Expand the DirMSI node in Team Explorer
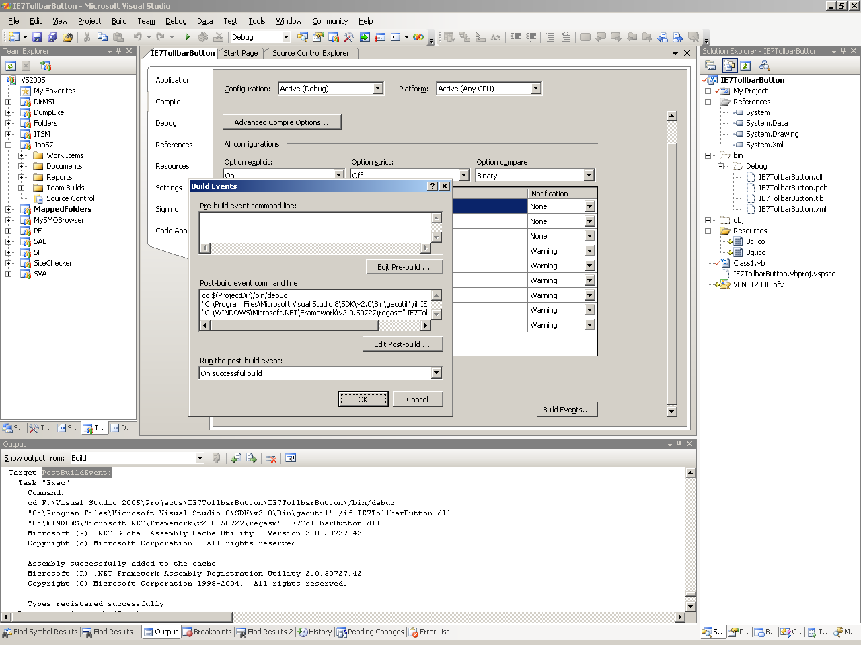 pos(8,102)
